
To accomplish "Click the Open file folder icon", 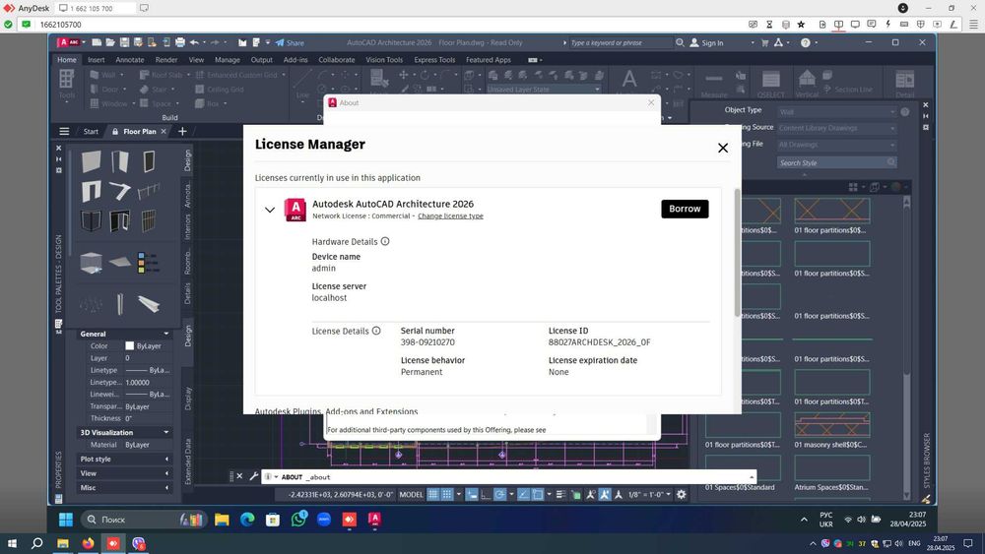I will (x=110, y=42).
